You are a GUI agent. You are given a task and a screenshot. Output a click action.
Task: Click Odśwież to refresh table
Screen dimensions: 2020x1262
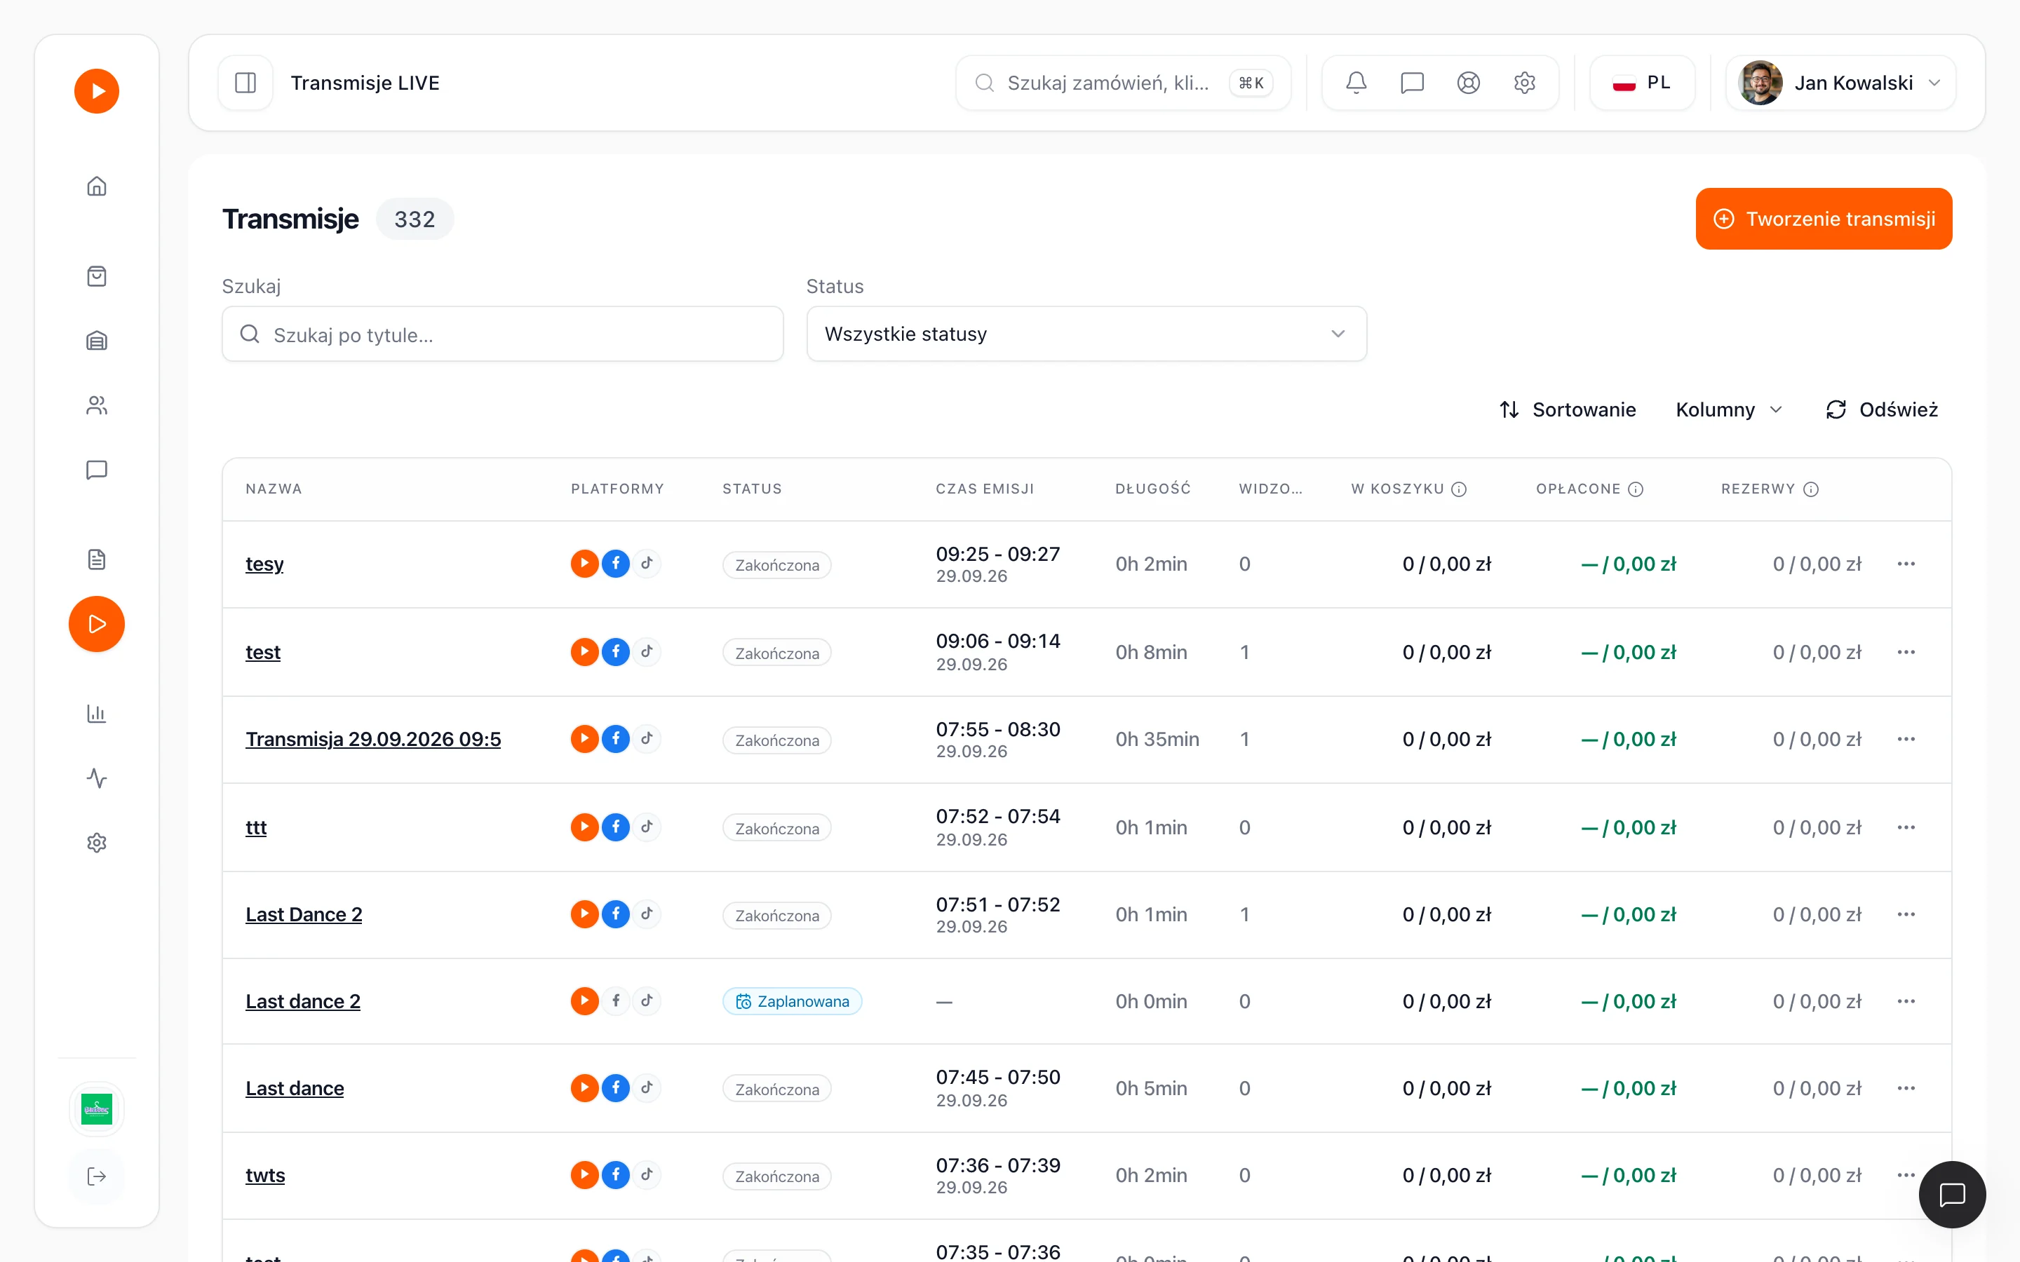1881,410
